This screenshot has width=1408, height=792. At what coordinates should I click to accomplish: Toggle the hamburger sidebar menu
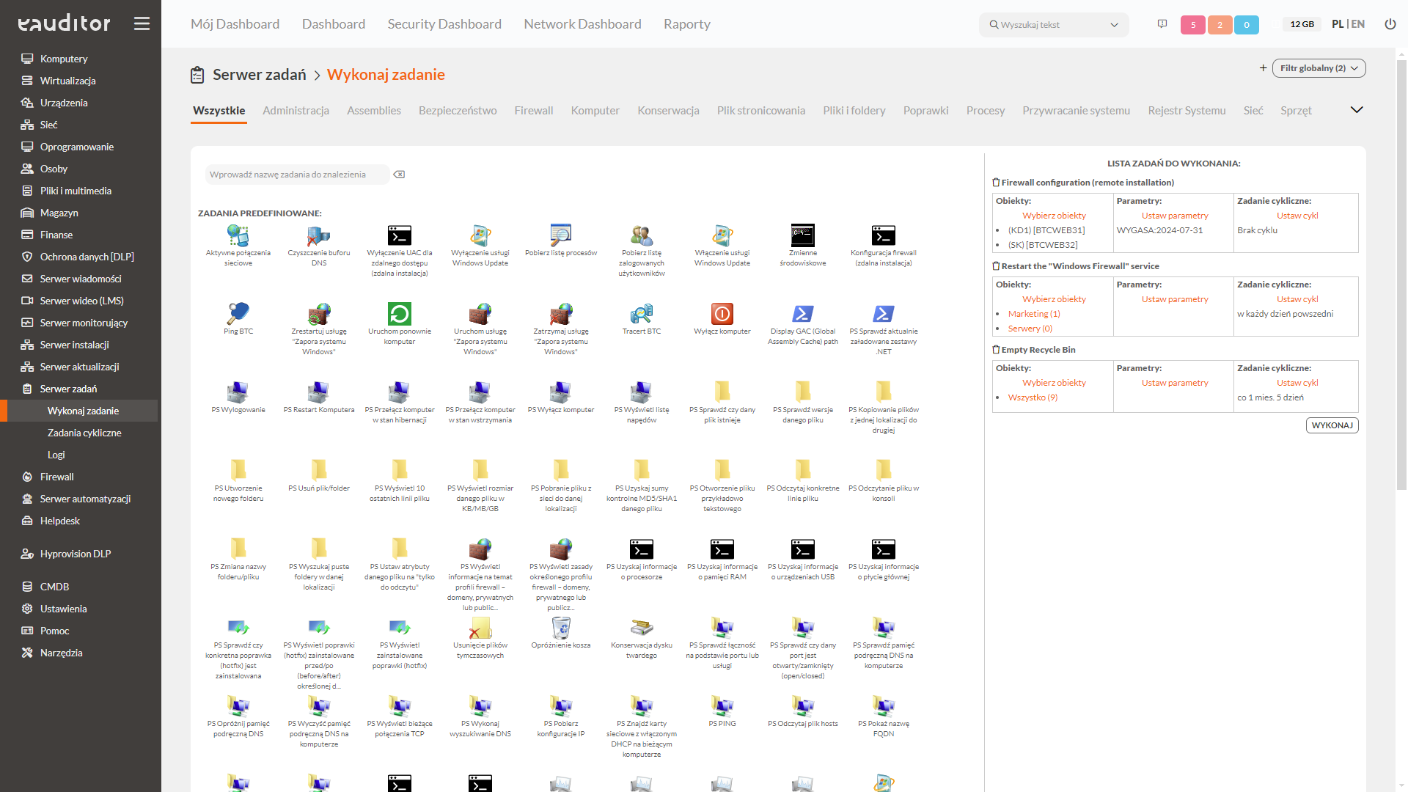[142, 23]
